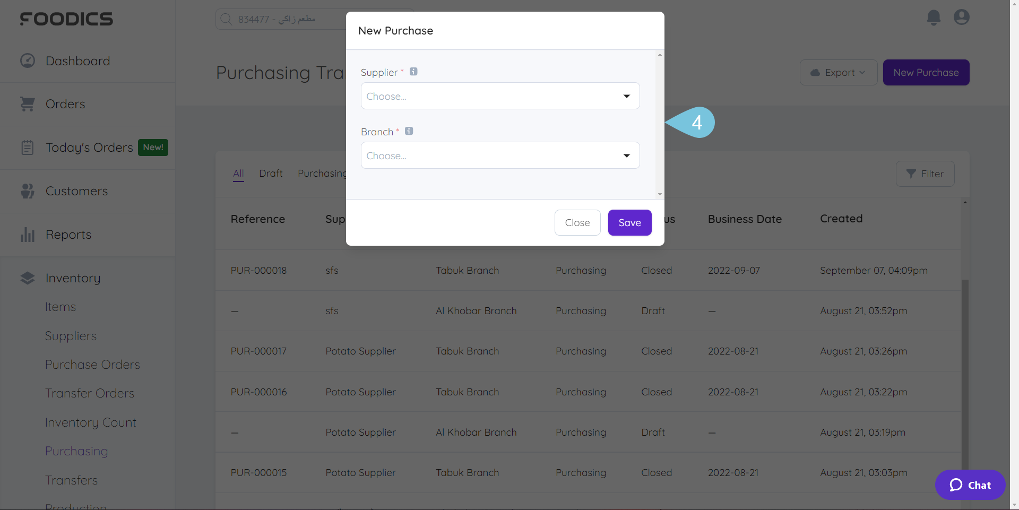
Task: Open the Supplier Choose dropdown
Action: tap(499, 96)
